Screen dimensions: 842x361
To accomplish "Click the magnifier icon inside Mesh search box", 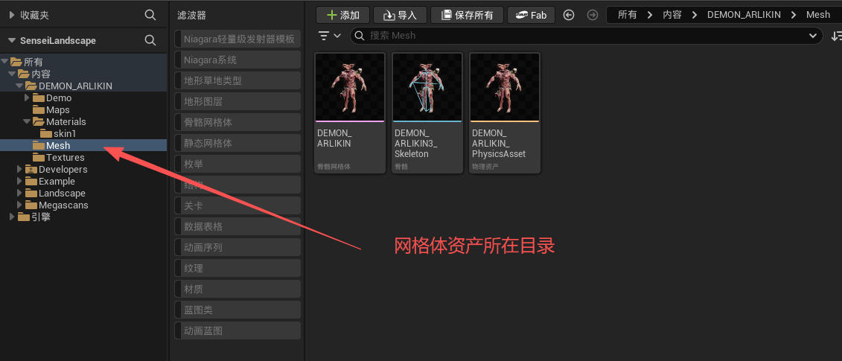I will pos(360,36).
